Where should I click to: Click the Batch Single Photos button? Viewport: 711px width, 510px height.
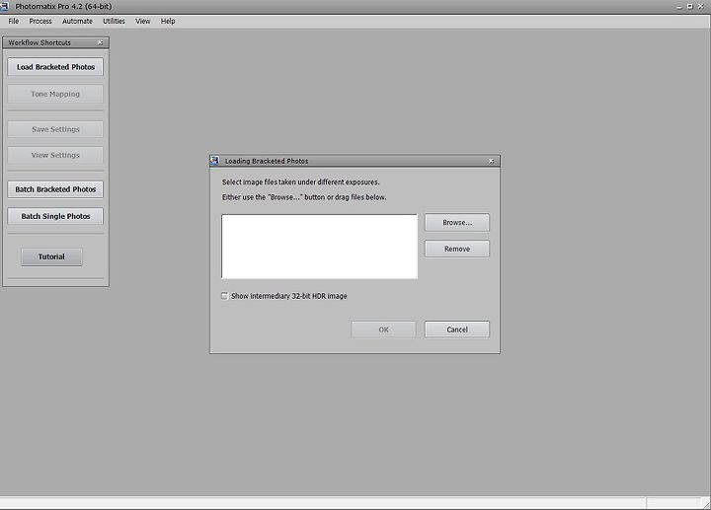(55, 216)
